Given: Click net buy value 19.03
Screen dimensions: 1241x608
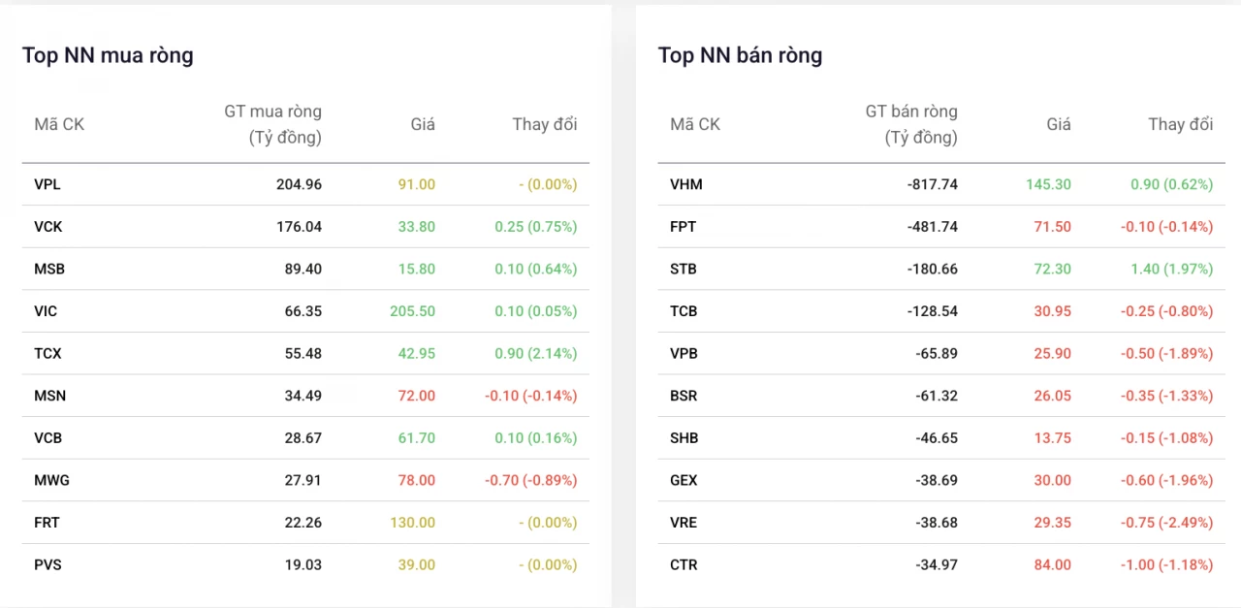Looking at the screenshot, I should click(x=303, y=564).
